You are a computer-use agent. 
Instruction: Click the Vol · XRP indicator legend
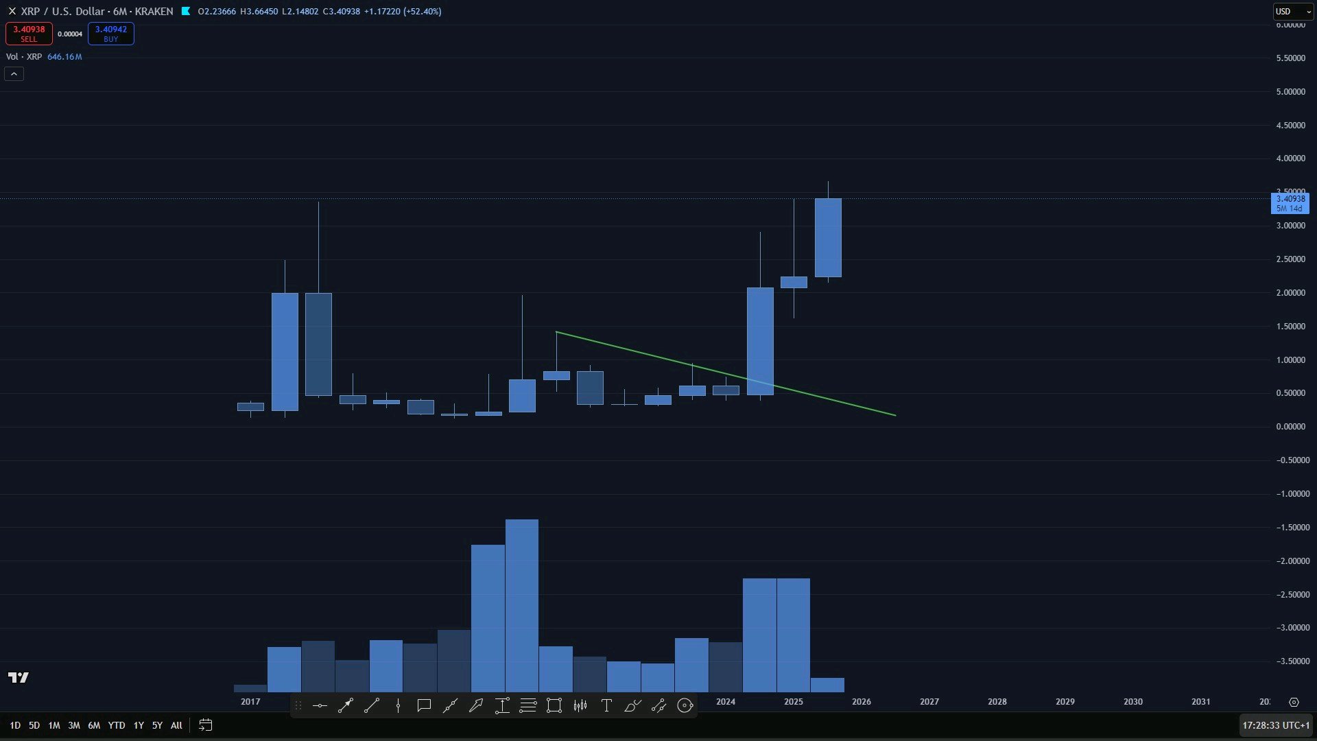pyautogui.click(x=24, y=57)
